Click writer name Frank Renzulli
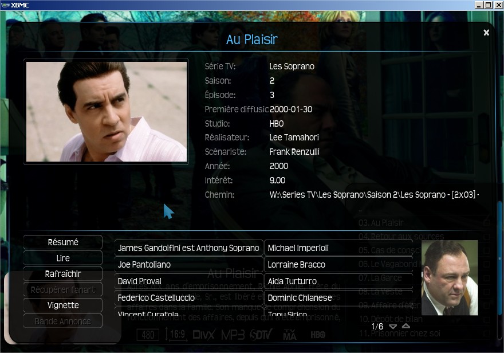 coord(294,152)
